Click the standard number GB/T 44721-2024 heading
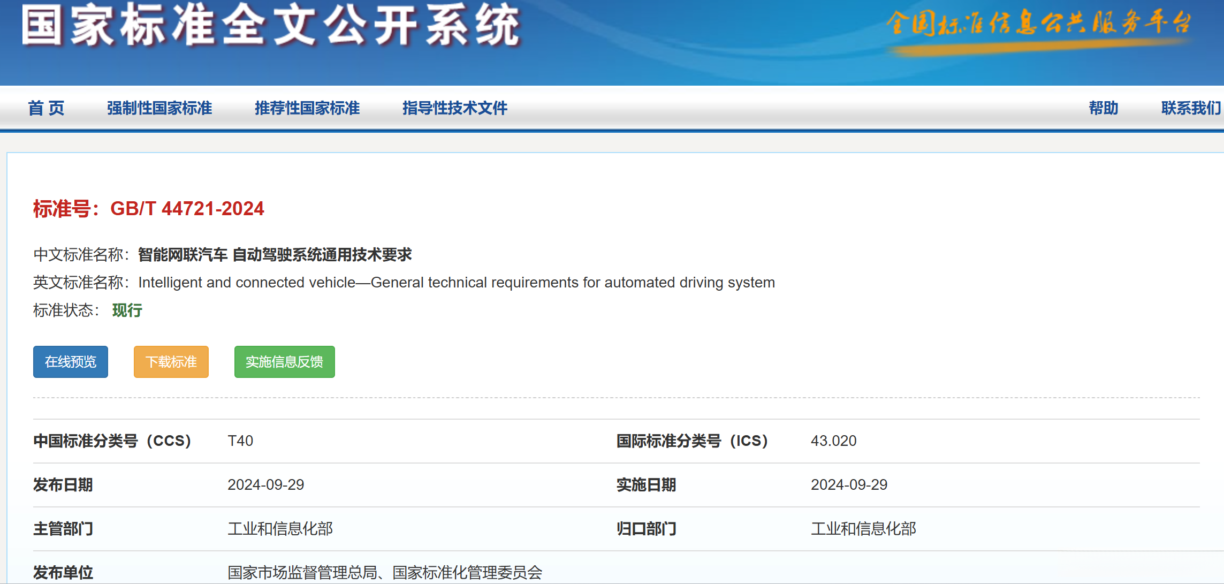The image size is (1224, 584). [187, 209]
